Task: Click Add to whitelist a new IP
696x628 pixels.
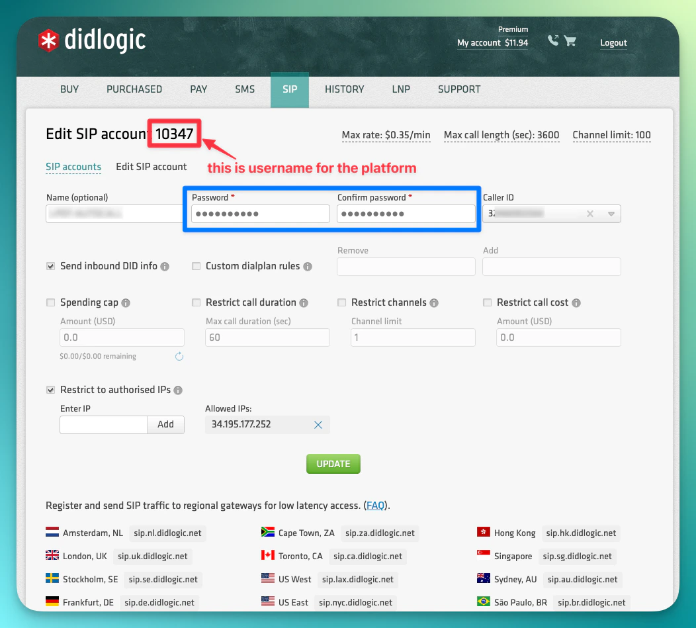Action: pos(165,424)
